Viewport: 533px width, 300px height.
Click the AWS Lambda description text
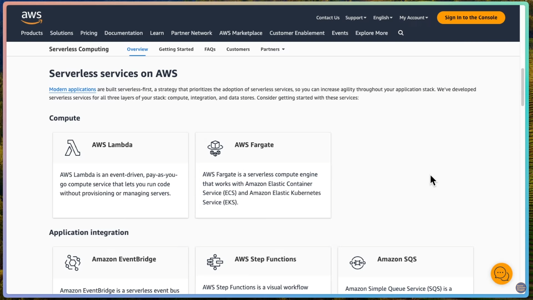pos(119,184)
